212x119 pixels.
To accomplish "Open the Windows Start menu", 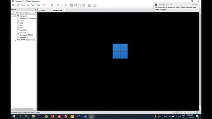I will pyautogui.click(x=14, y=116).
